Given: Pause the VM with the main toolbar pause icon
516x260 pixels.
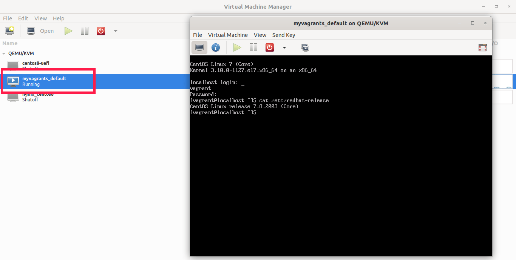Looking at the screenshot, I should (84, 31).
